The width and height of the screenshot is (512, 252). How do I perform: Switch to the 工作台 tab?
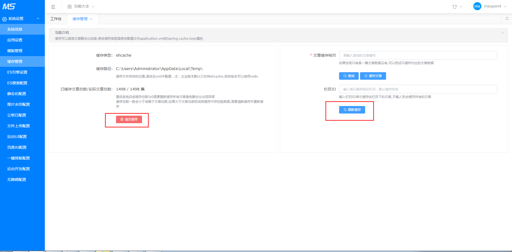click(x=56, y=19)
